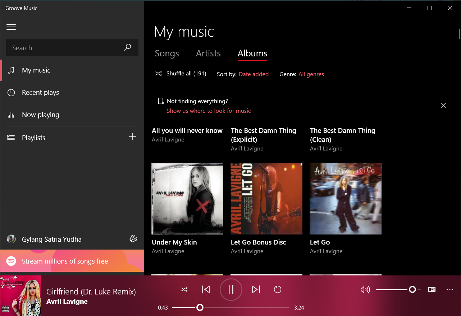Image resolution: width=461 pixels, height=316 pixels.
Task: Click the Girlfriend (Dr. Luke Remix) title
Action: pos(91,292)
